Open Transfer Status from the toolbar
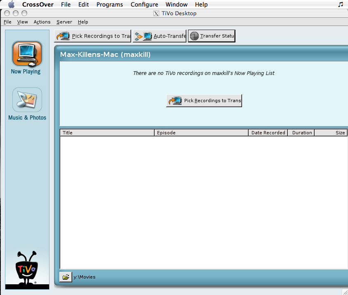 tap(212, 36)
